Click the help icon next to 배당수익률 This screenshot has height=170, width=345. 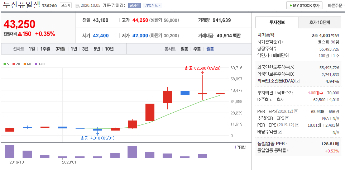(280, 132)
